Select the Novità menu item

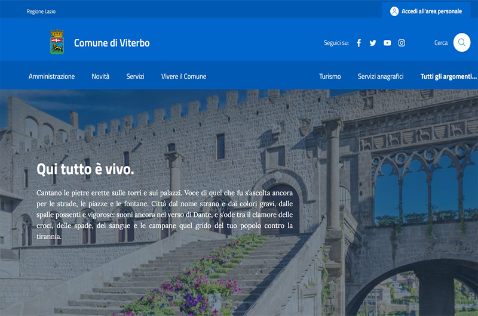(x=100, y=76)
